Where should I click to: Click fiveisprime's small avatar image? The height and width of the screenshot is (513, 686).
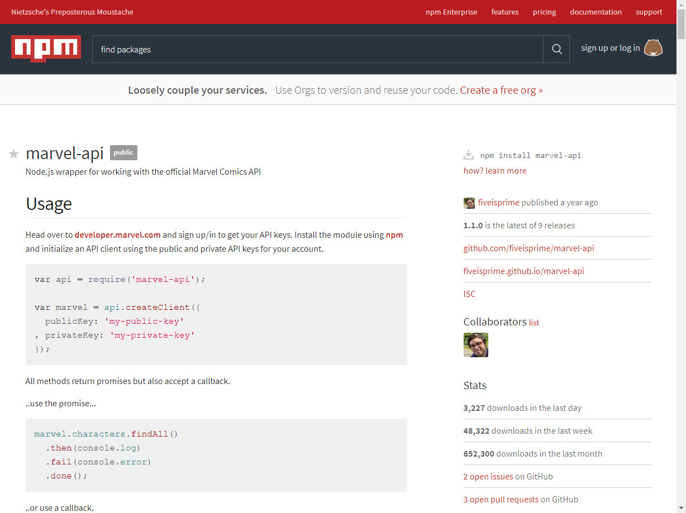[469, 203]
